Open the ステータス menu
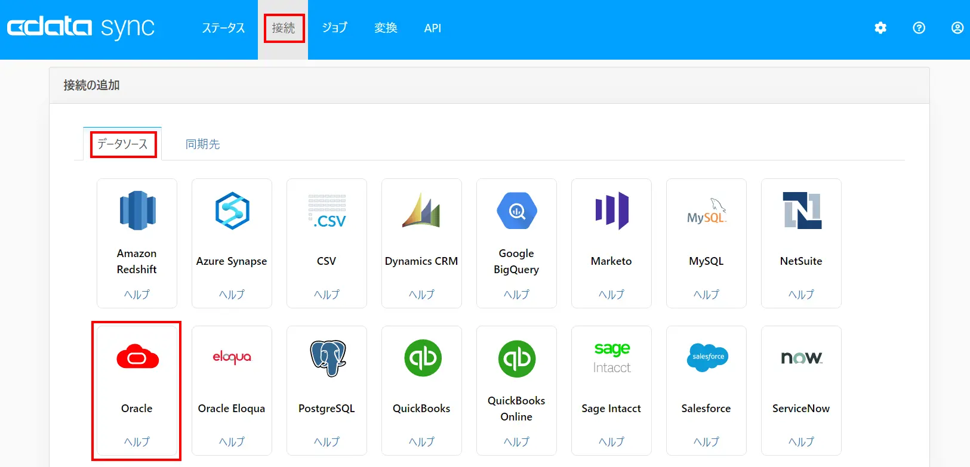The image size is (970, 467). 223,28
